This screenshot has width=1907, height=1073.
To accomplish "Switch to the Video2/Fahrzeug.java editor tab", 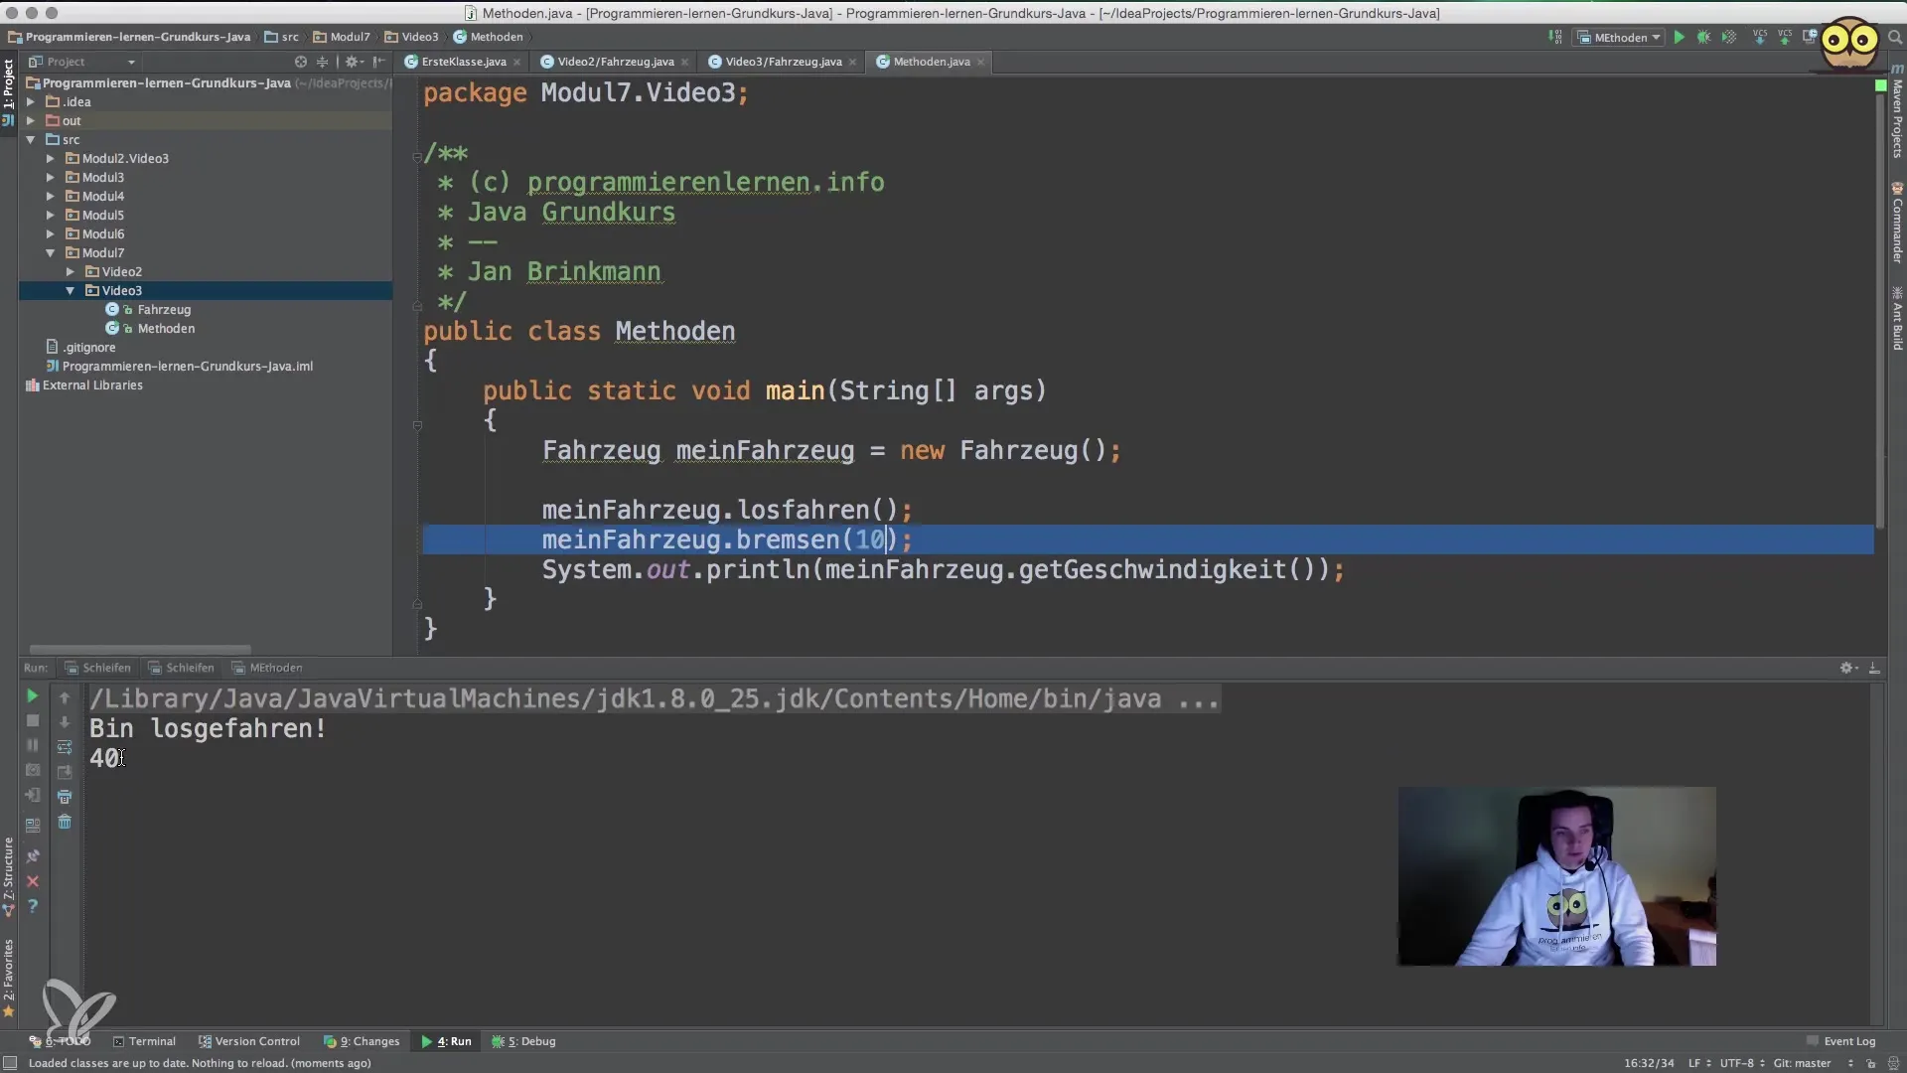I will (615, 62).
